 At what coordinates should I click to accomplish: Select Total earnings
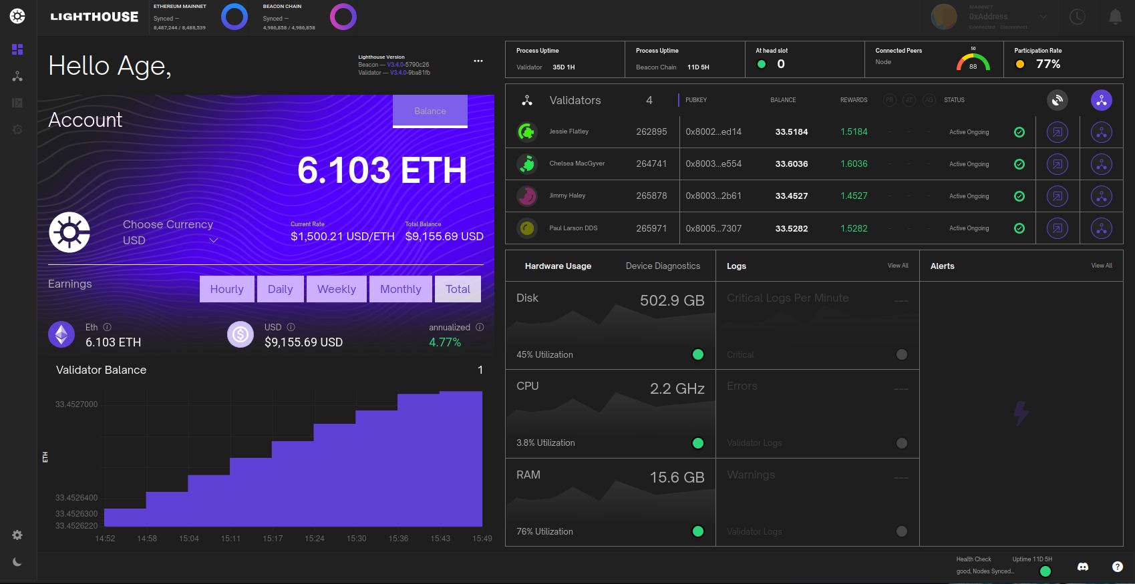[x=458, y=289]
